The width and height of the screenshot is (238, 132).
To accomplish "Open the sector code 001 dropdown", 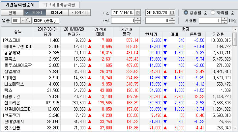I will tap(23, 20).
